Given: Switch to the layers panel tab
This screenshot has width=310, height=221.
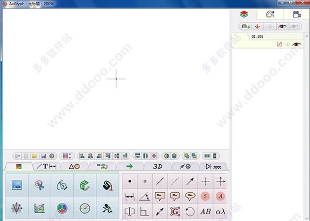Looking at the screenshot, I should [x=244, y=14].
